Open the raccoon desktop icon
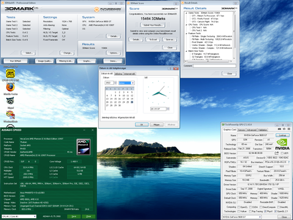The image size is (293, 220). point(10,101)
